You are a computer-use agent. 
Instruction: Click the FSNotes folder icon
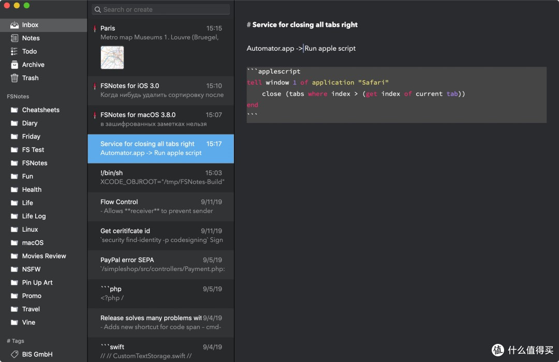point(14,163)
